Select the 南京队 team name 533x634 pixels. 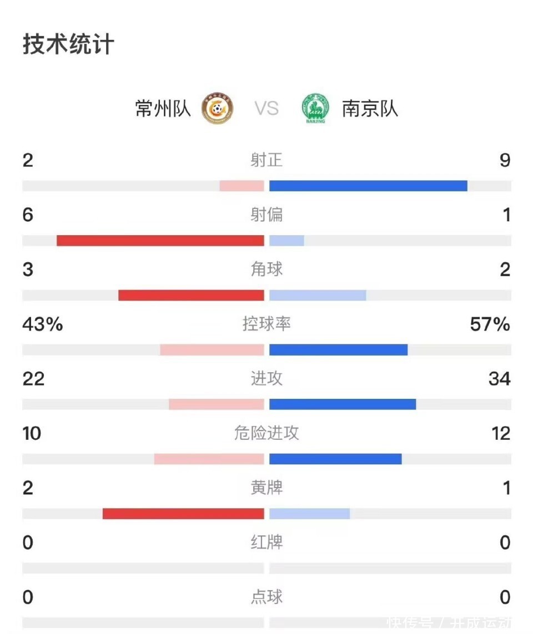point(370,108)
